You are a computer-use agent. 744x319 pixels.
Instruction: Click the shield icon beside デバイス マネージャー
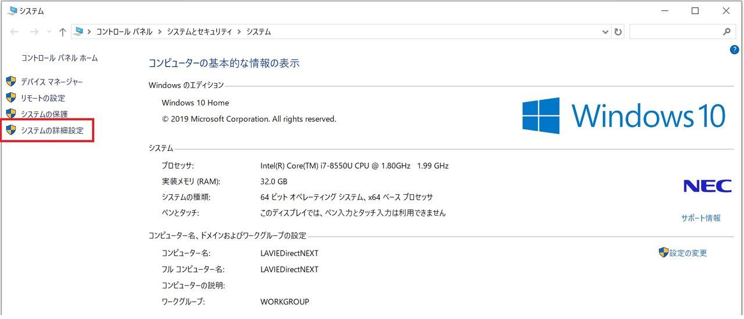(x=10, y=81)
